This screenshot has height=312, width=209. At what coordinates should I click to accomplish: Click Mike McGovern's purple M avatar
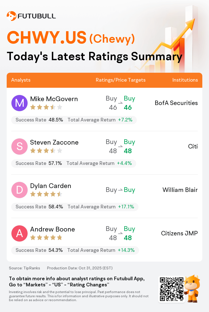click(20, 103)
